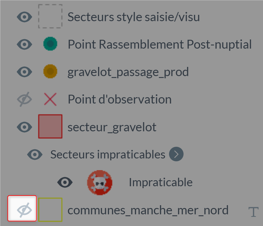Show the communes_manche_mer_nord layer
263x226 pixels.
tap(22, 208)
